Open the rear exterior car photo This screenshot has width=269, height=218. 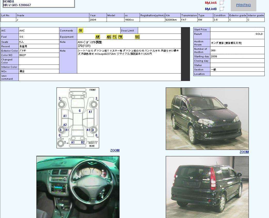(207, 187)
